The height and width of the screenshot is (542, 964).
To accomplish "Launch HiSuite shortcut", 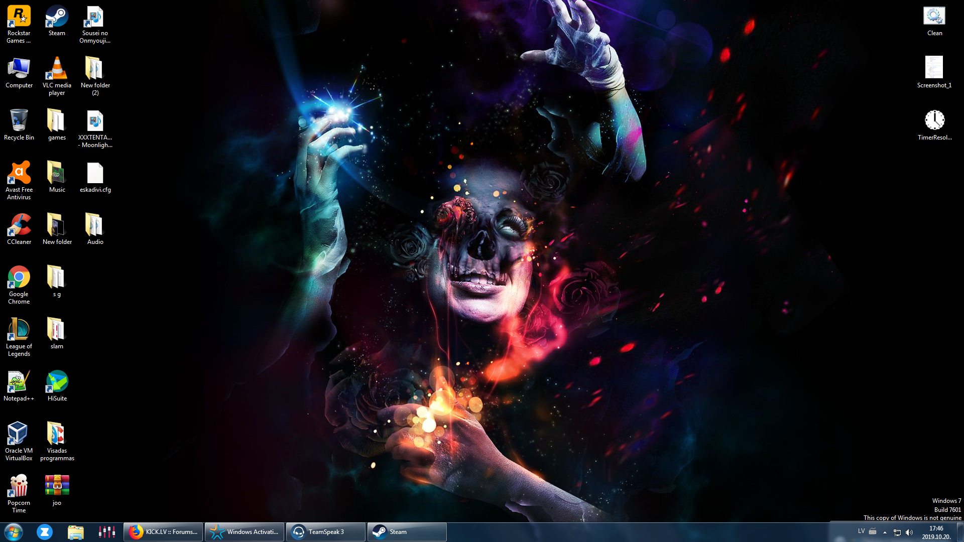I will coord(57,386).
